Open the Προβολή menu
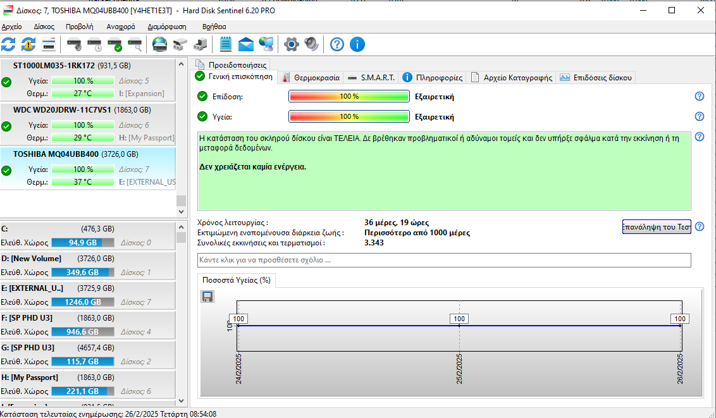716x418 pixels. click(x=80, y=27)
